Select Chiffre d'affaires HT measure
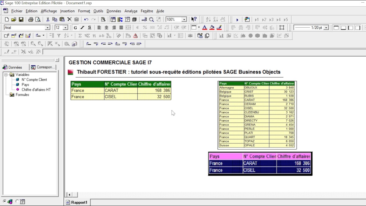366x206 pixels. pos(36,90)
